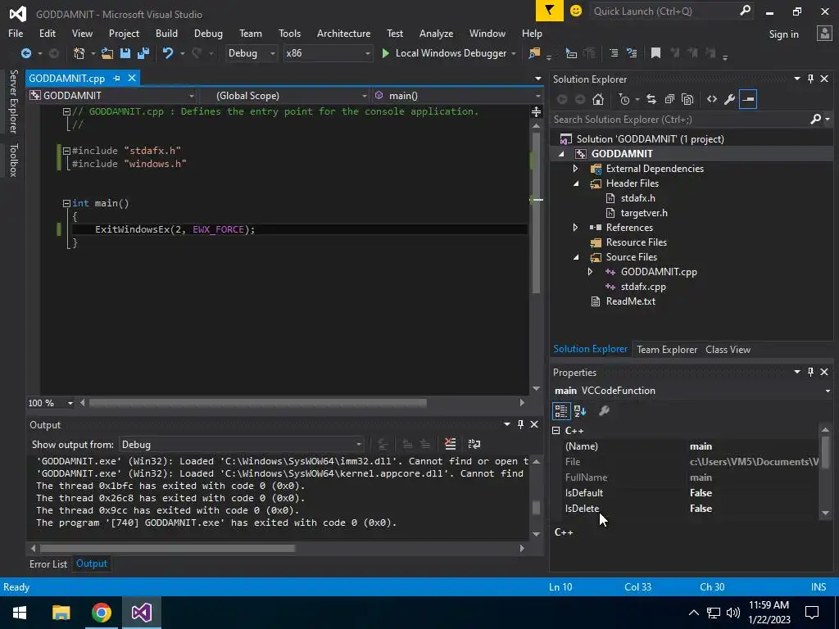Open the Build menu
839x629 pixels.
[166, 33]
